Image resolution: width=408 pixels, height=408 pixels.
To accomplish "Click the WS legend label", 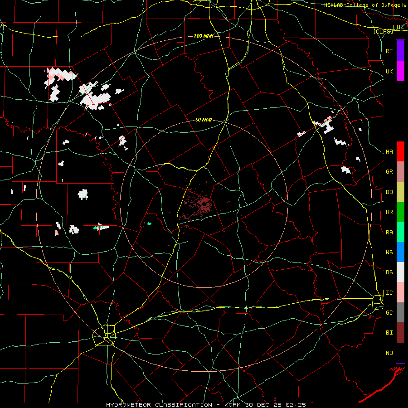I will pos(389,253).
